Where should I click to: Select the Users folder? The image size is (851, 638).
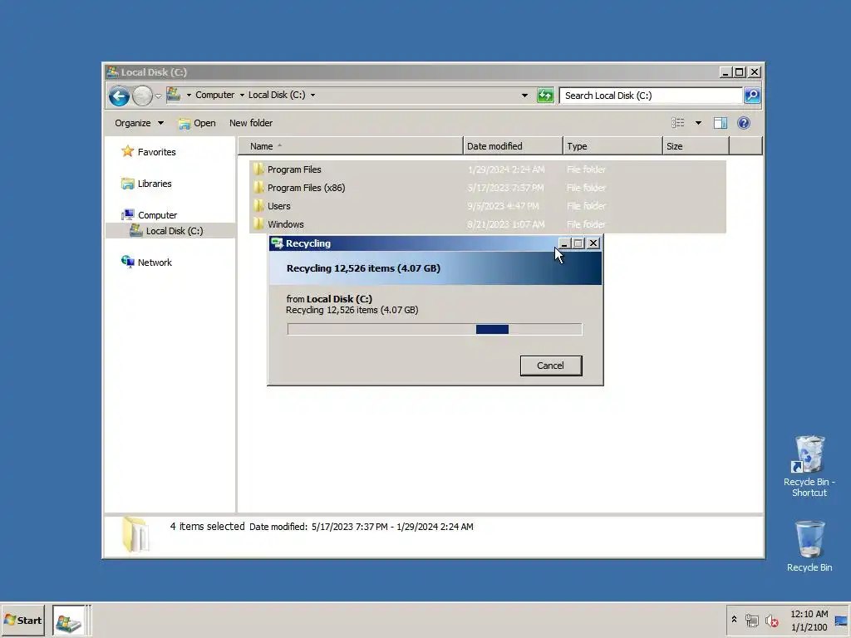click(487, 206)
